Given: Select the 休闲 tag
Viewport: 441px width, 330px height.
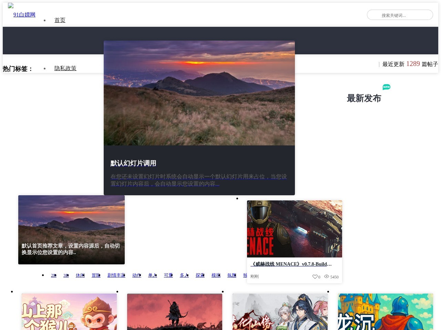Looking at the screenshot, I should (80, 275).
